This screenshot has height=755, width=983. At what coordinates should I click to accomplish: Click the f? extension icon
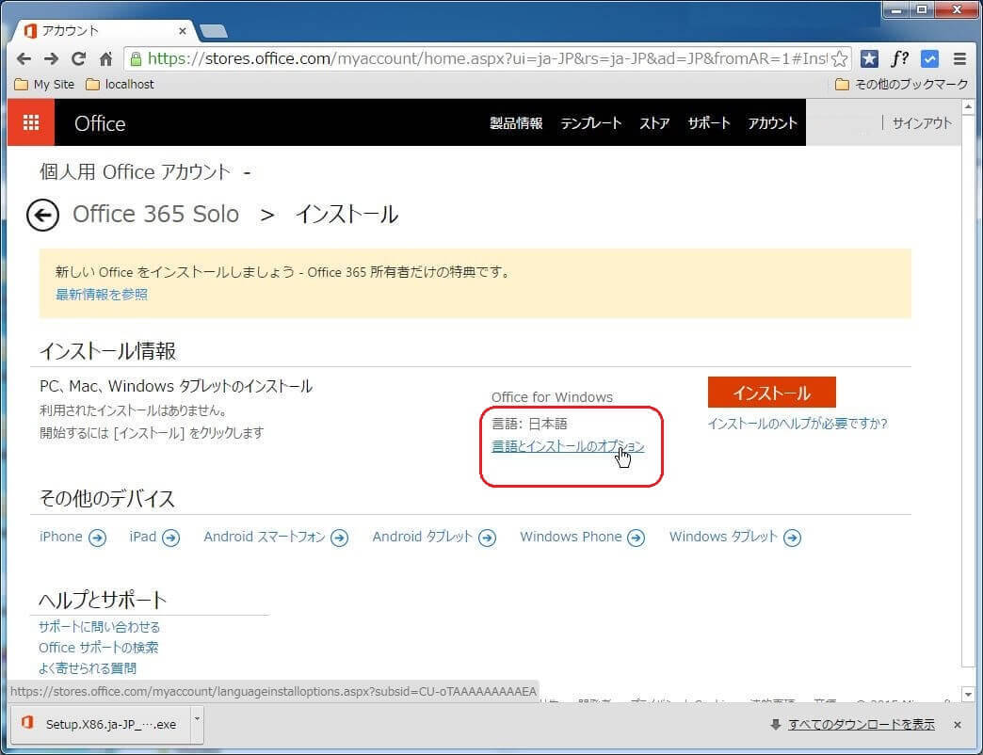click(x=899, y=58)
